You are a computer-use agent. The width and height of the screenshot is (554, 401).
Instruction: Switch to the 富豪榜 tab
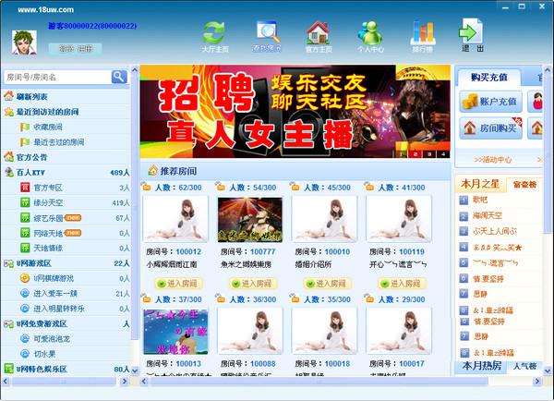[x=524, y=185]
